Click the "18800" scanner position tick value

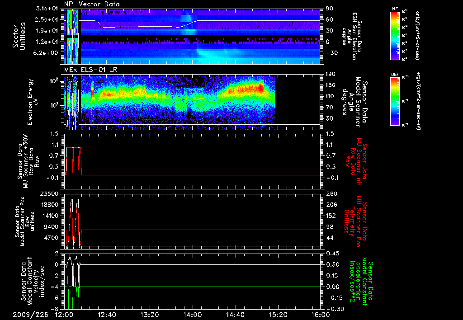pyautogui.click(x=50, y=205)
